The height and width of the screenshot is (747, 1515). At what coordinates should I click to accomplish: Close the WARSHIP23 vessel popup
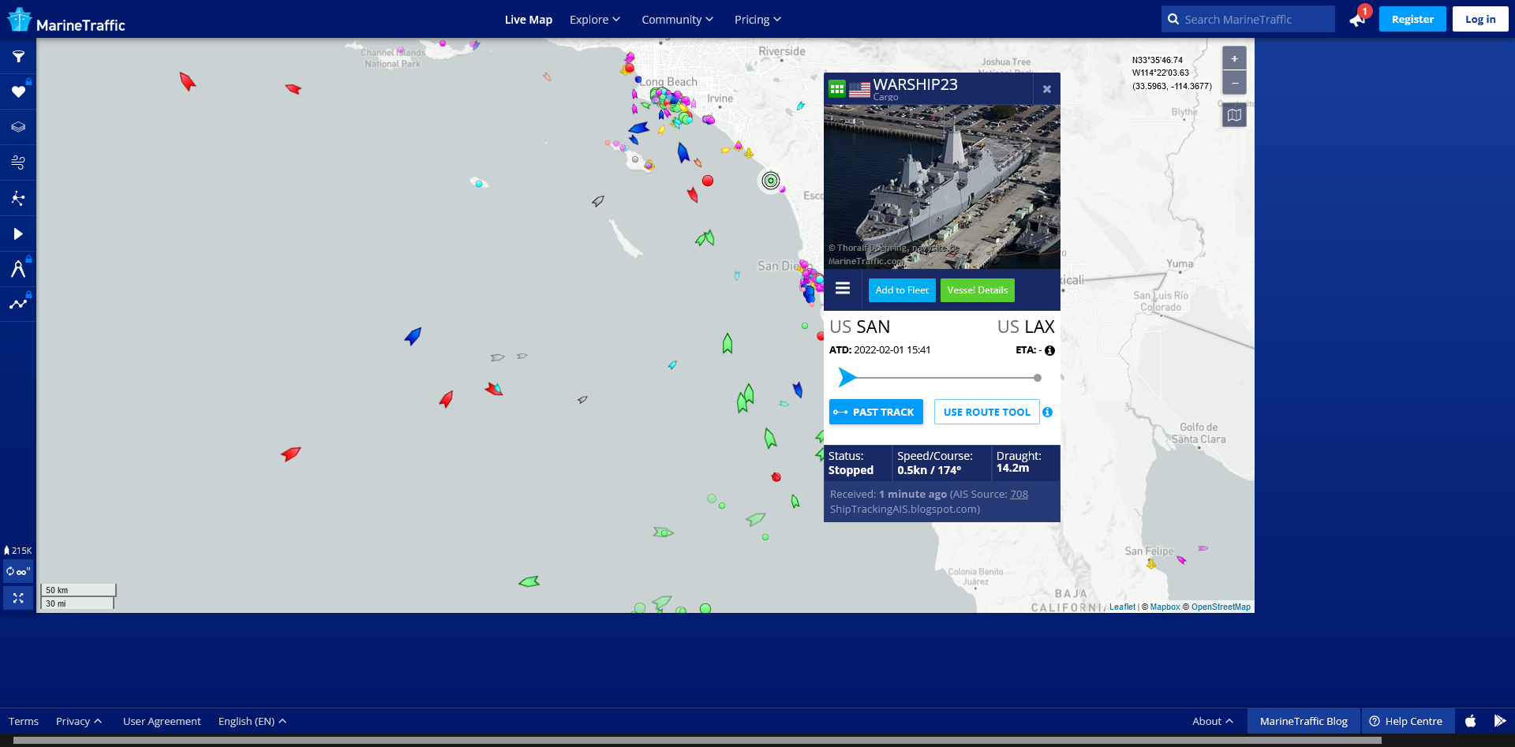[x=1047, y=89]
